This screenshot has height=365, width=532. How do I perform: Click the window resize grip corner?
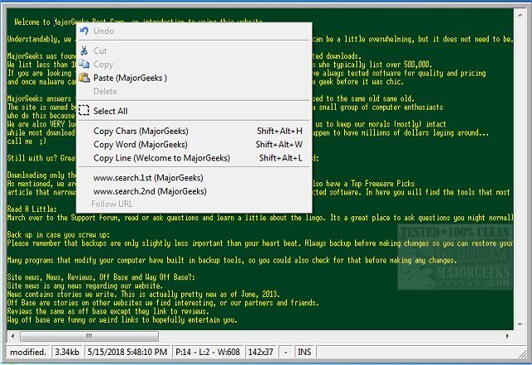(x=523, y=354)
